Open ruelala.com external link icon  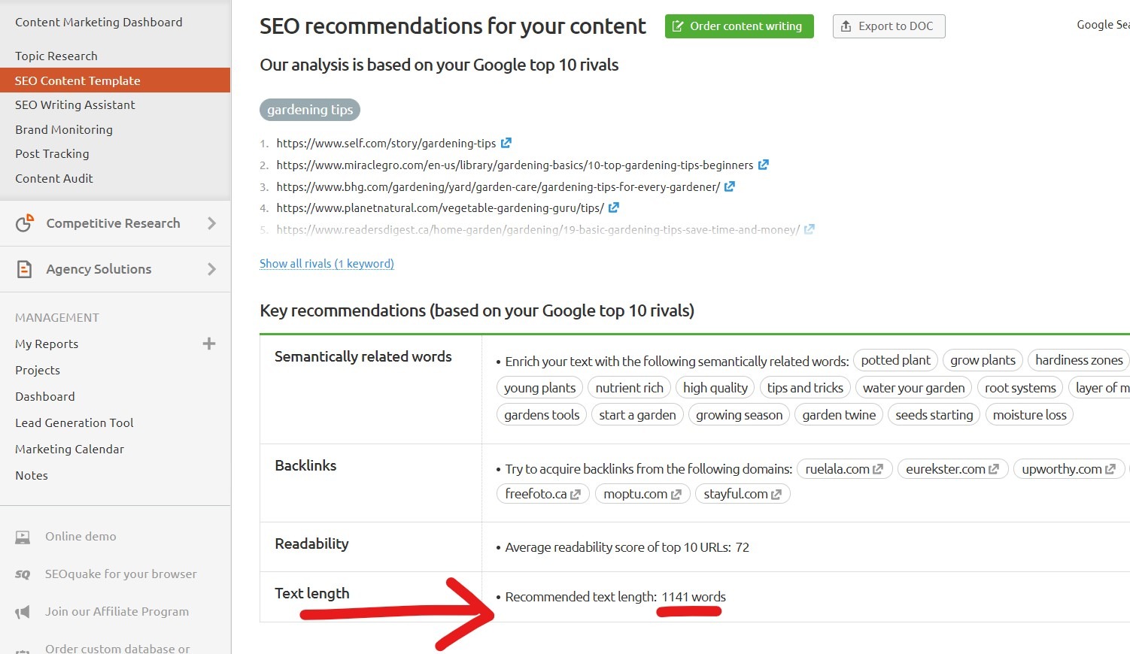pyautogui.click(x=878, y=469)
